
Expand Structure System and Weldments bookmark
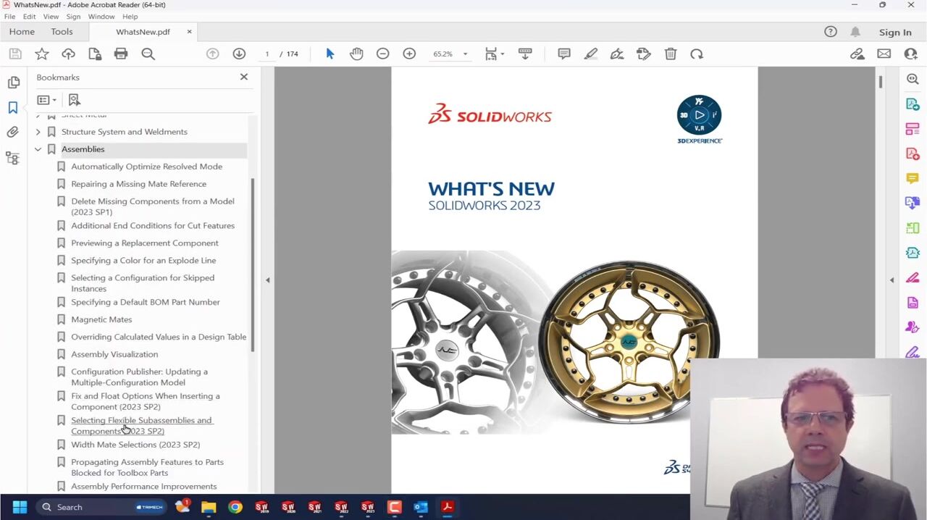(x=38, y=132)
